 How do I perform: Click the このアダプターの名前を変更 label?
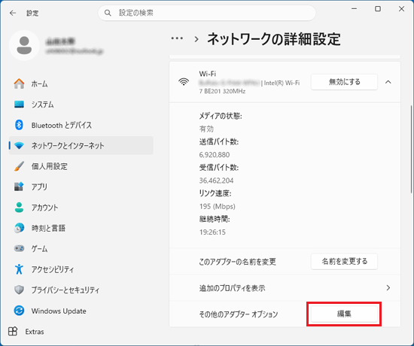pos(237,262)
